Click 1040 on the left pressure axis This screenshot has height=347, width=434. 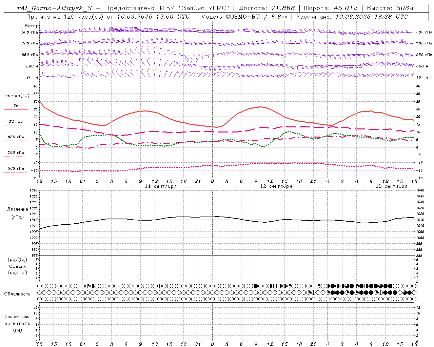[33, 190]
